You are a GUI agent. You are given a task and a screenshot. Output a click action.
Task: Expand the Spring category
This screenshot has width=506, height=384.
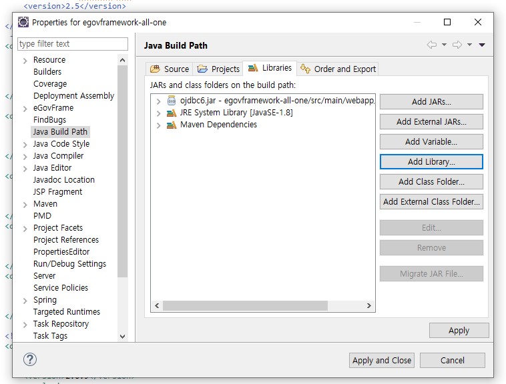click(25, 301)
